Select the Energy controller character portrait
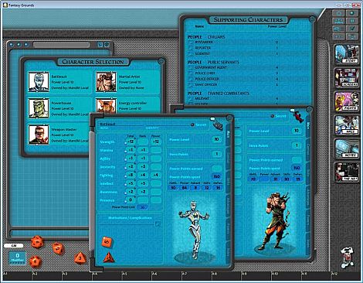The height and width of the screenshot is (283, 363). (x=106, y=106)
